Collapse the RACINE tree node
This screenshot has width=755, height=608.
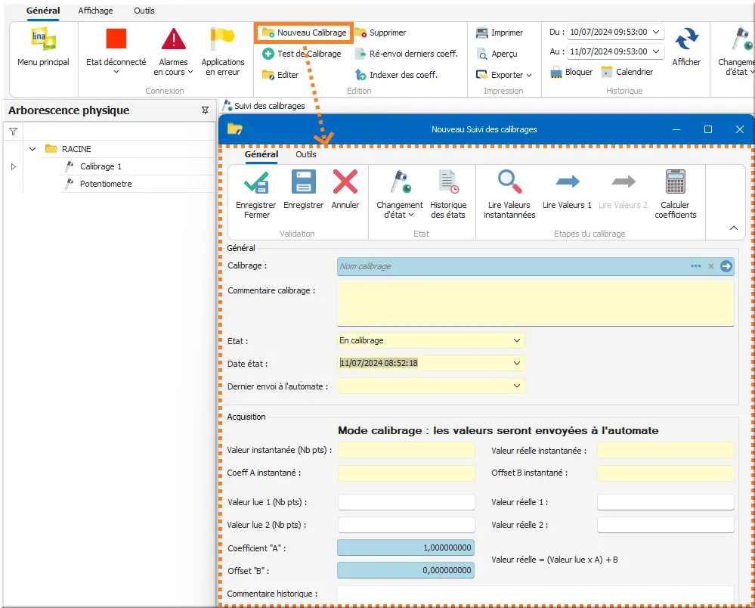(x=32, y=149)
